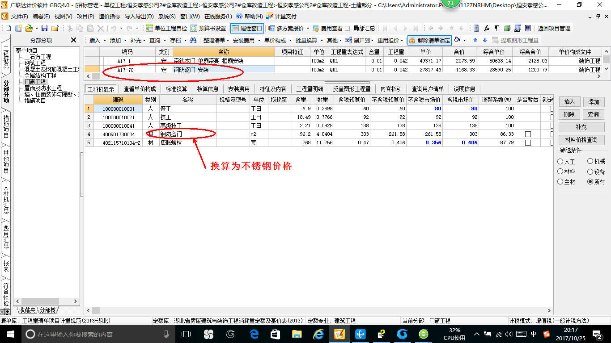Click the blue move-down arrow icon
Screen dimensions: 611x343
(x=485, y=40)
